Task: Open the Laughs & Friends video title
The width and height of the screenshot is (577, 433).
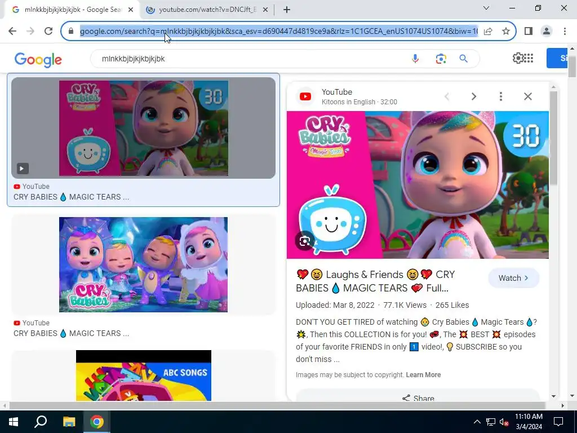Action: point(375,281)
